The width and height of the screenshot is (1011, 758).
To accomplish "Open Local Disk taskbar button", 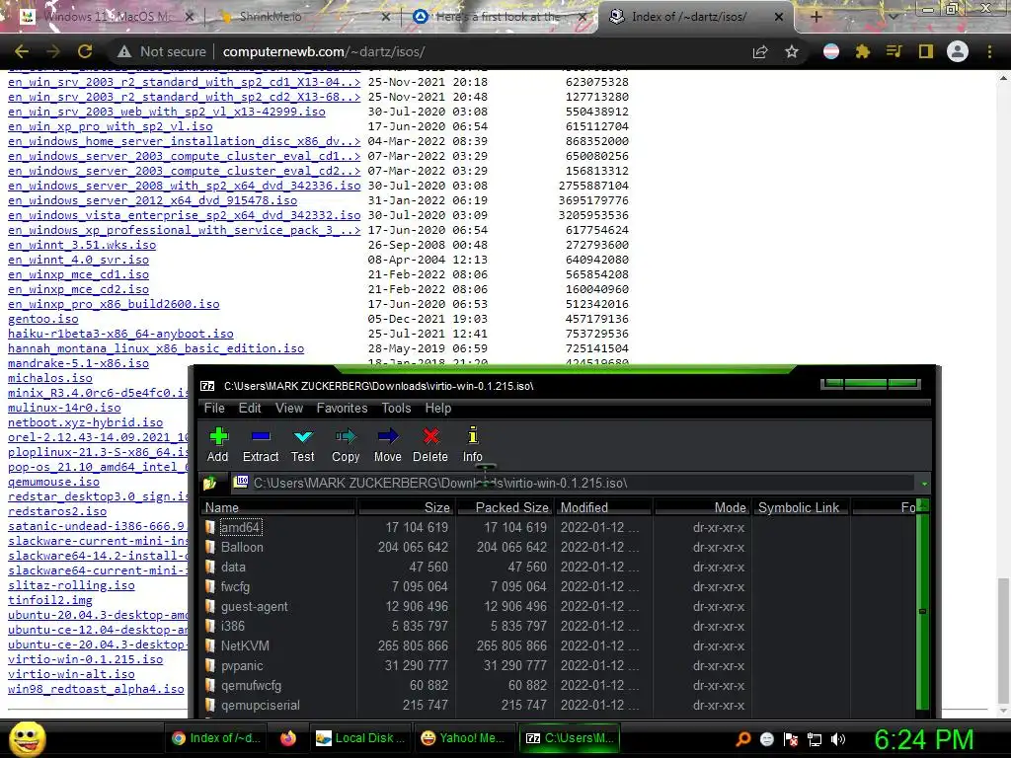I will [360, 738].
